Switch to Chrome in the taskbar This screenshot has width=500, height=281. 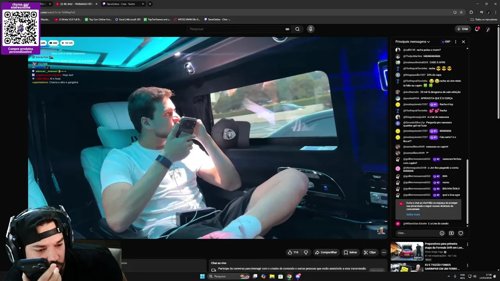click(x=289, y=276)
